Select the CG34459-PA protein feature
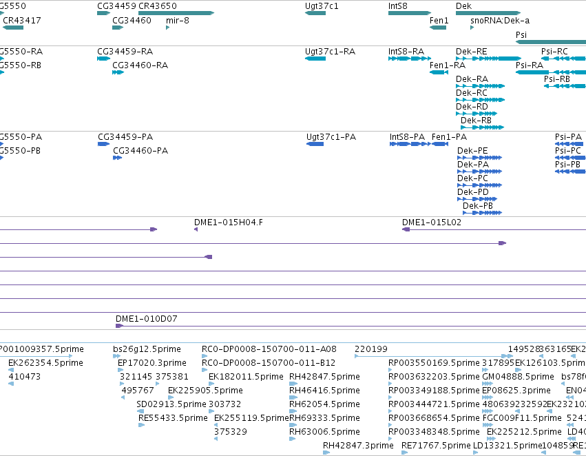Image resolution: width=586 pixels, height=456 pixels. coord(103,144)
